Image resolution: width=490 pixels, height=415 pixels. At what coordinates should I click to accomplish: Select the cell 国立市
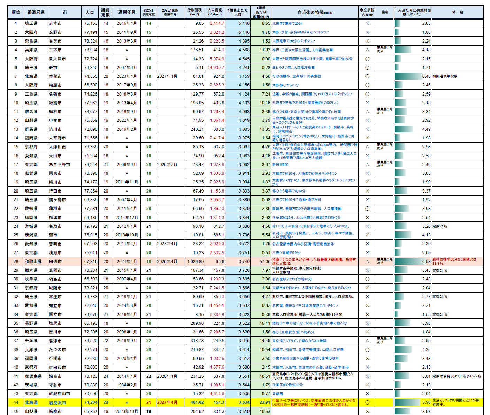coord(64,315)
